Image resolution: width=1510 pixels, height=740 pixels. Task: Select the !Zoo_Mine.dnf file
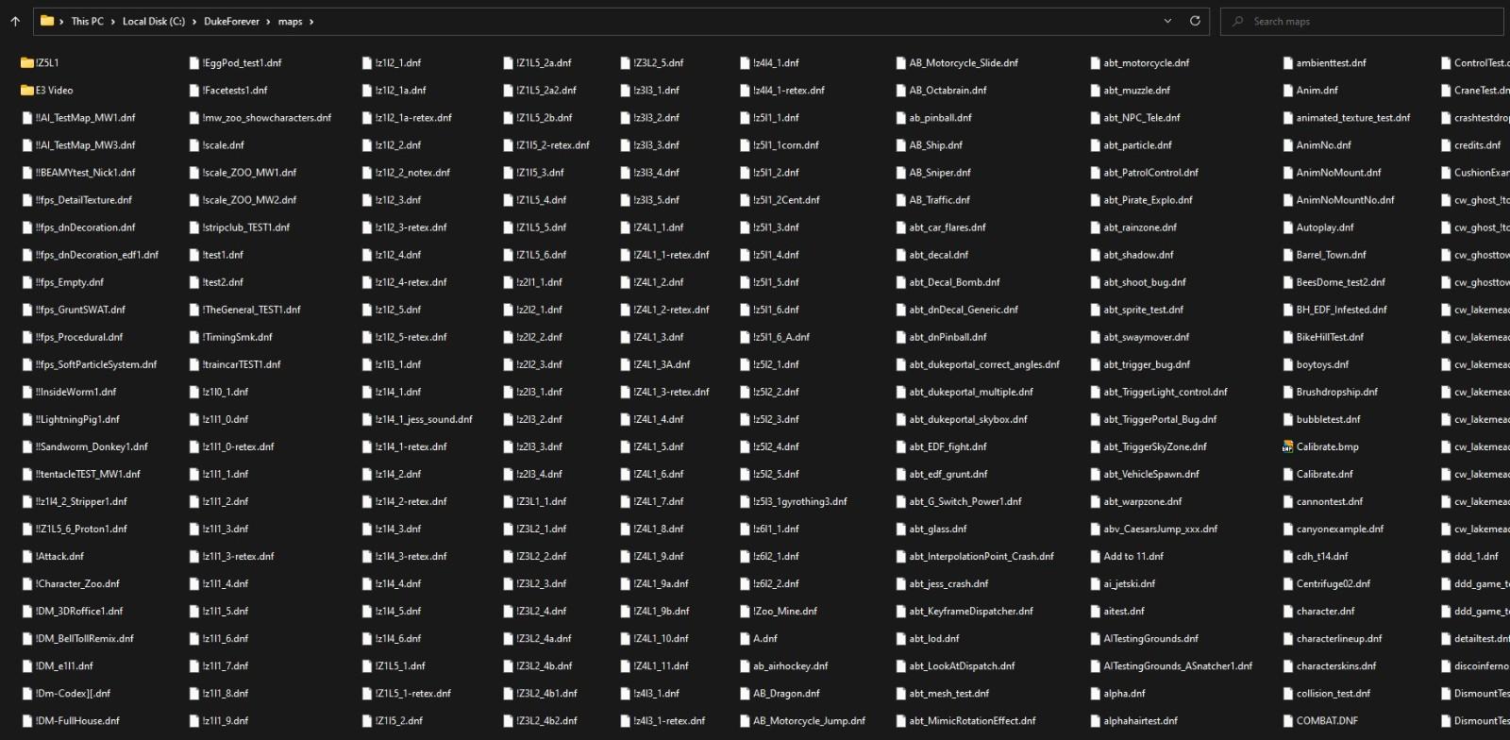(784, 612)
